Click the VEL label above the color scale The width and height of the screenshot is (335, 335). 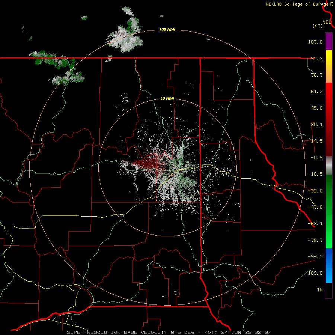tap(327, 22)
